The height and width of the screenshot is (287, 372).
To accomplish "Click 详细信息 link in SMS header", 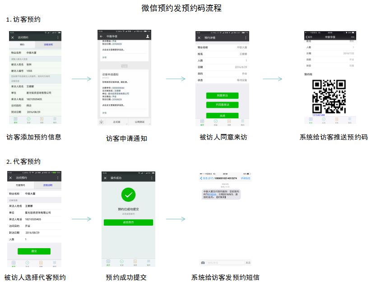I will pos(245,179).
